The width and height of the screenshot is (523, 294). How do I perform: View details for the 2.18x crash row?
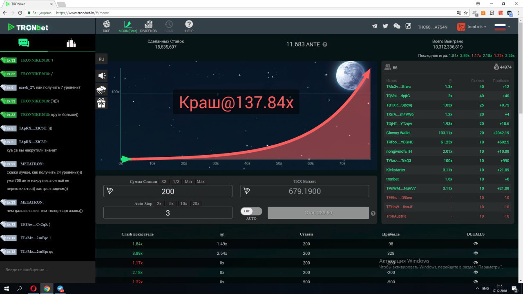[x=476, y=272]
